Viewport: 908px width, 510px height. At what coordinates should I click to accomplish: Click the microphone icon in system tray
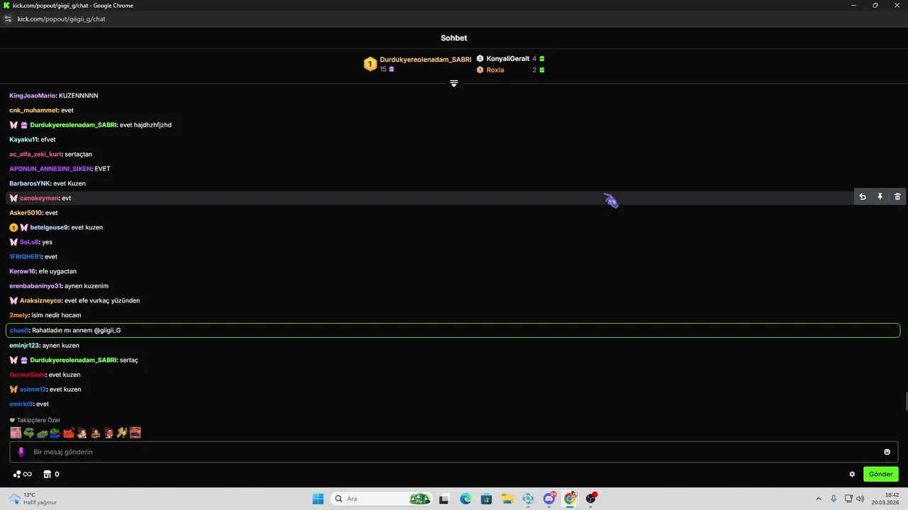click(834, 499)
